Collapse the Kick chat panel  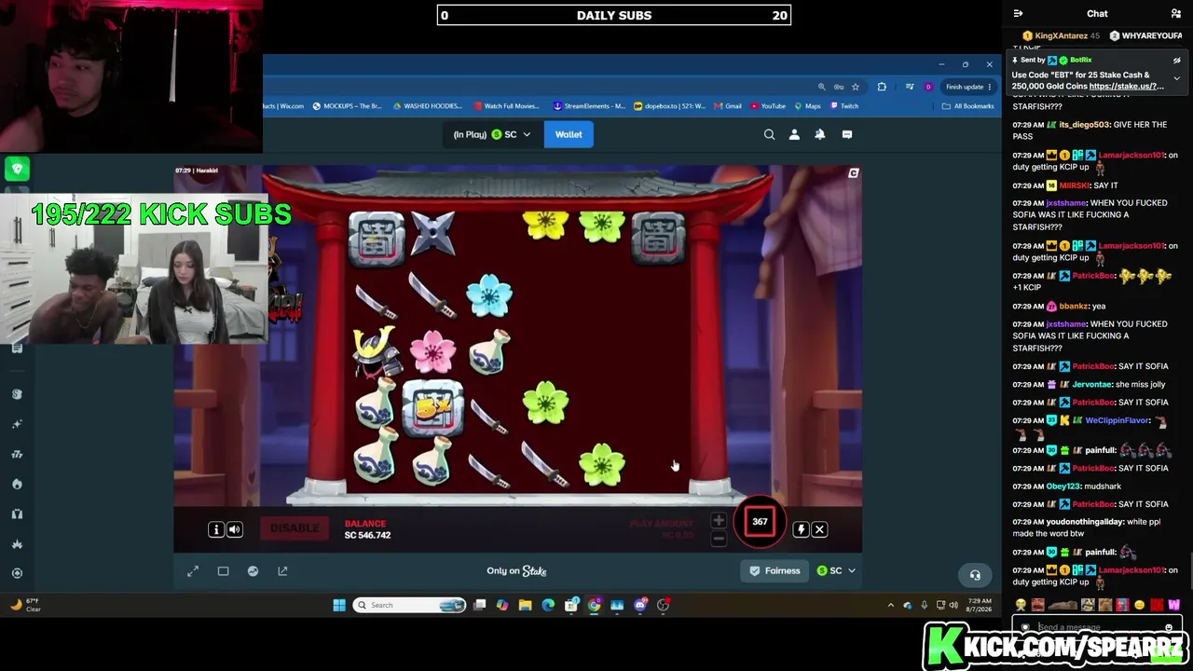(1018, 14)
